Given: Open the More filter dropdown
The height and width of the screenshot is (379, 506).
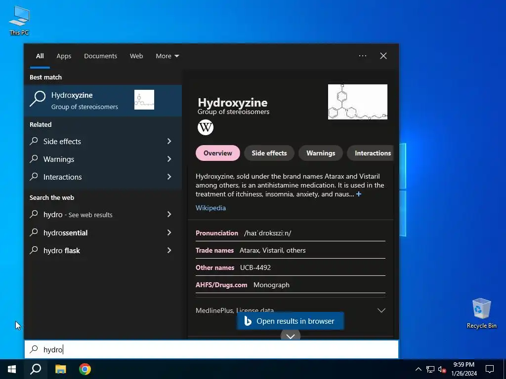Looking at the screenshot, I should (x=167, y=56).
